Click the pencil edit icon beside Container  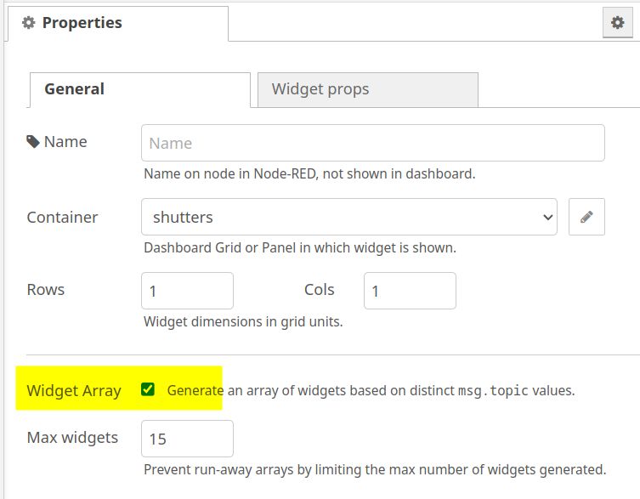click(x=586, y=217)
